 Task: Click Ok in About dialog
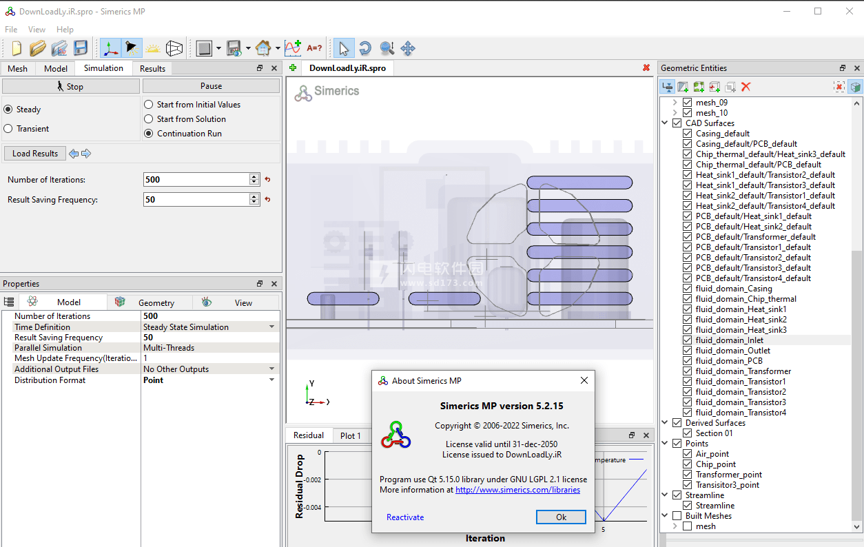pyautogui.click(x=561, y=517)
